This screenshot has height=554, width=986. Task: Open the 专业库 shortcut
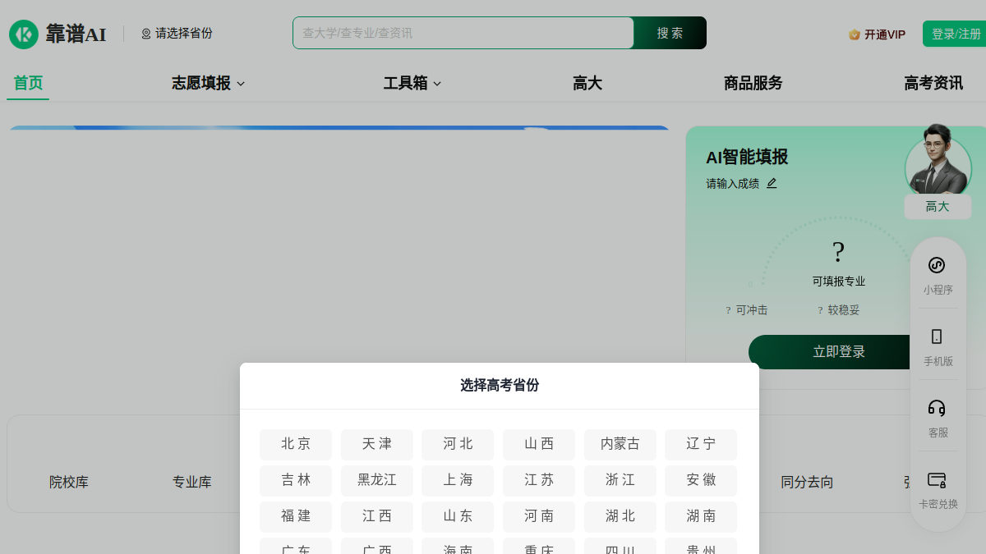(192, 483)
